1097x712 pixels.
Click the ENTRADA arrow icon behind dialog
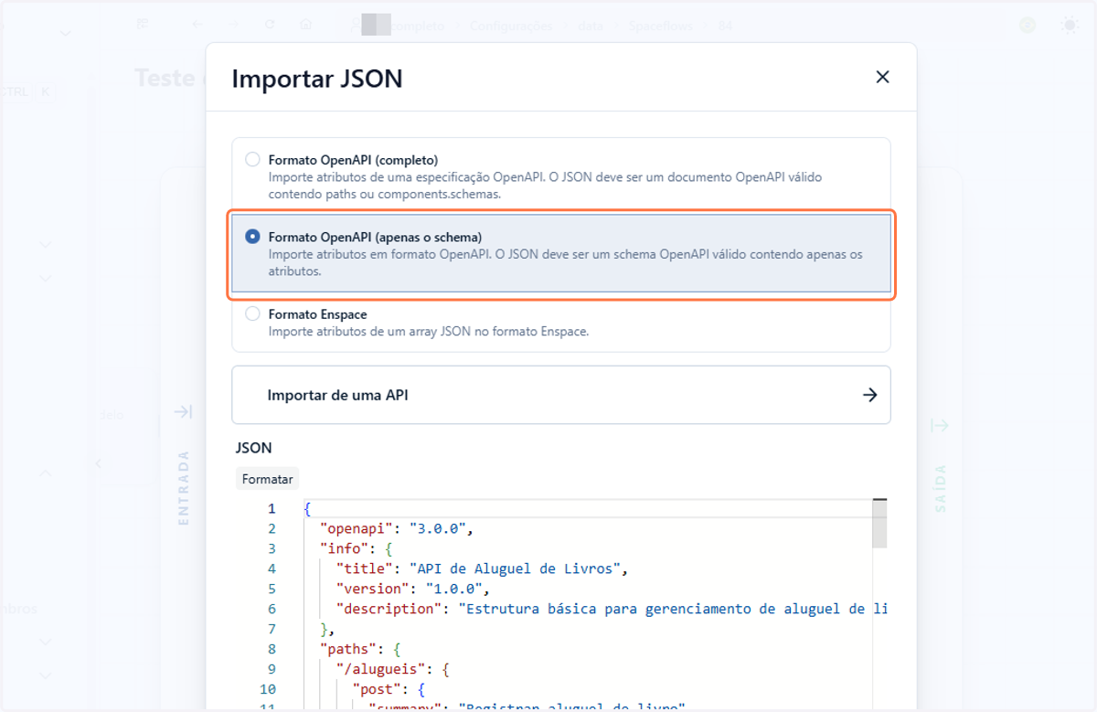click(x=183, y=412)
